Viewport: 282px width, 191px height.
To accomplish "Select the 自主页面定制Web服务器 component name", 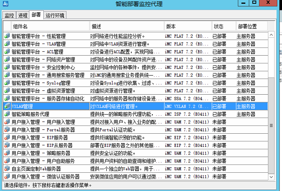I will 36,169.
